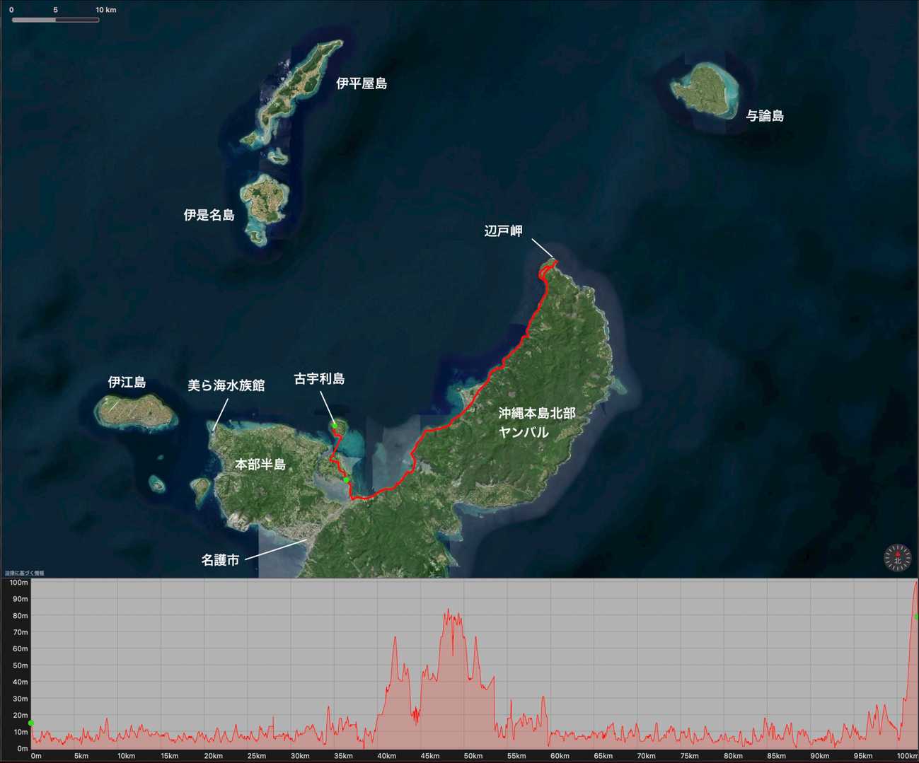919x763 pixels.
Task: Click the 美ら海水族館 label
Action: click(x=226, y=385)
